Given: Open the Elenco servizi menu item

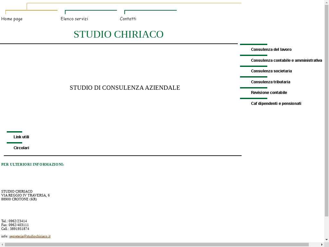Looking at the screenshot, I should coord(74,19).
